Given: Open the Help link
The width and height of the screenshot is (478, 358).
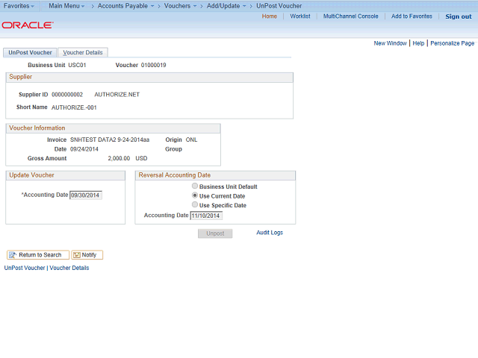Looking at the screenshot, I should point(418,43).
